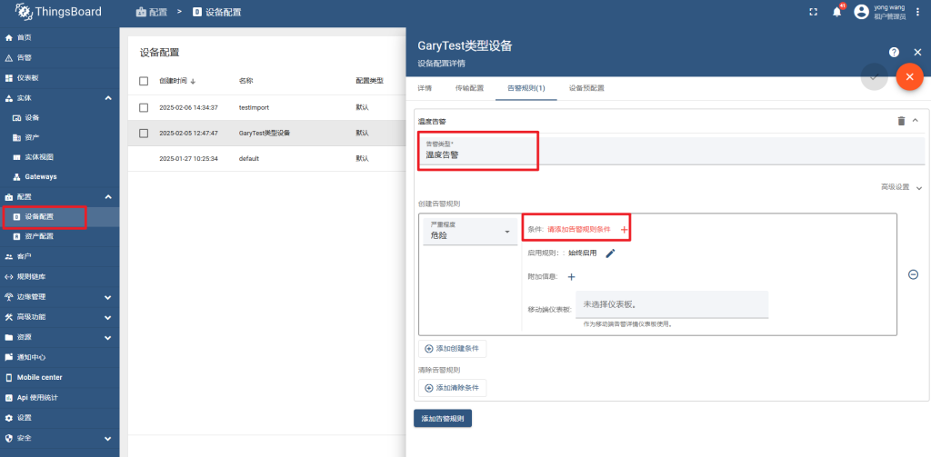Click the 请添加告警规则条件 text
931x457 pixels.
(579, 229)
